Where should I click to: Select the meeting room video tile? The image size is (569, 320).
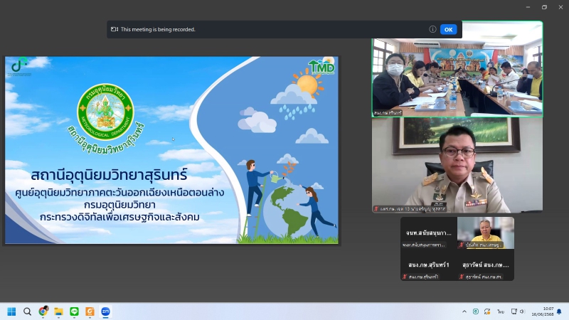tap(457, 69)
